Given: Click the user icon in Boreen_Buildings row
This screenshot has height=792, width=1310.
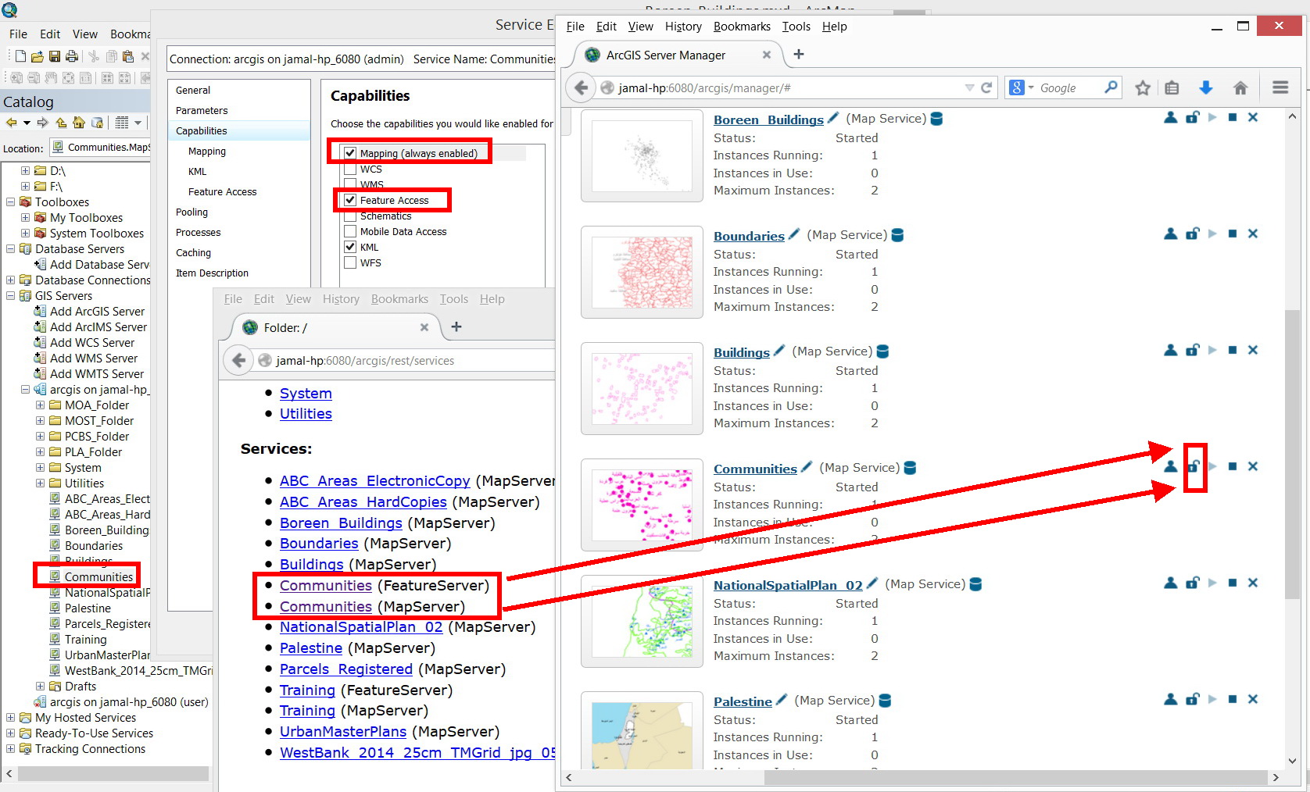Looking at the screenshot, I should point(1171,117).
